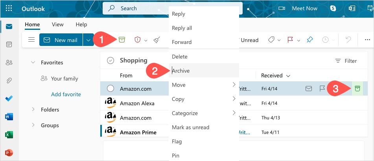Click the Pin icon in toolbar

click(x=309, y=40)
